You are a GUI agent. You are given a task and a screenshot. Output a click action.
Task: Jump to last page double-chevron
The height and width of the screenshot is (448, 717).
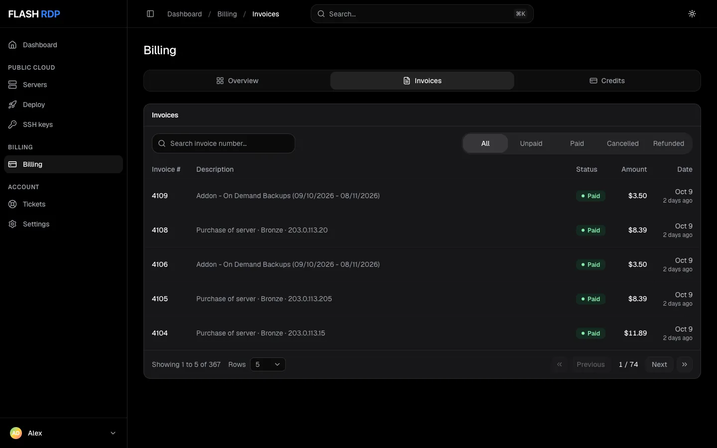(x=685, y=364)
